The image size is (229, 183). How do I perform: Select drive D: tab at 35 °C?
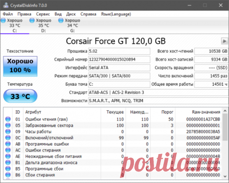43,25
